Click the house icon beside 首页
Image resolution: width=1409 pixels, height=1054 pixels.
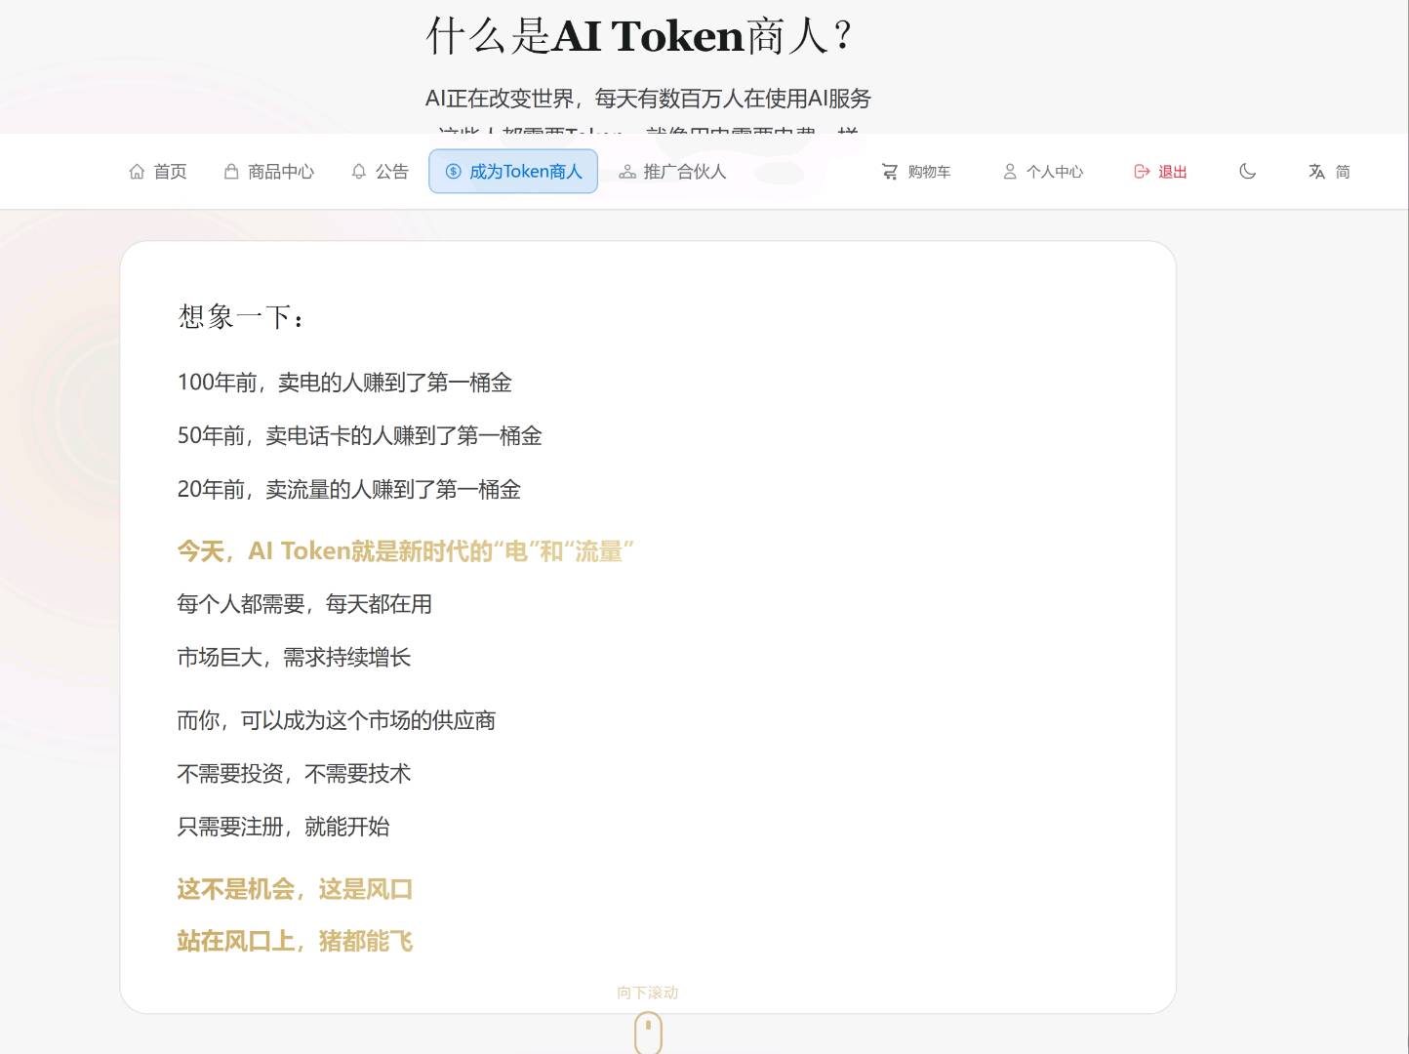click(137, 172)
